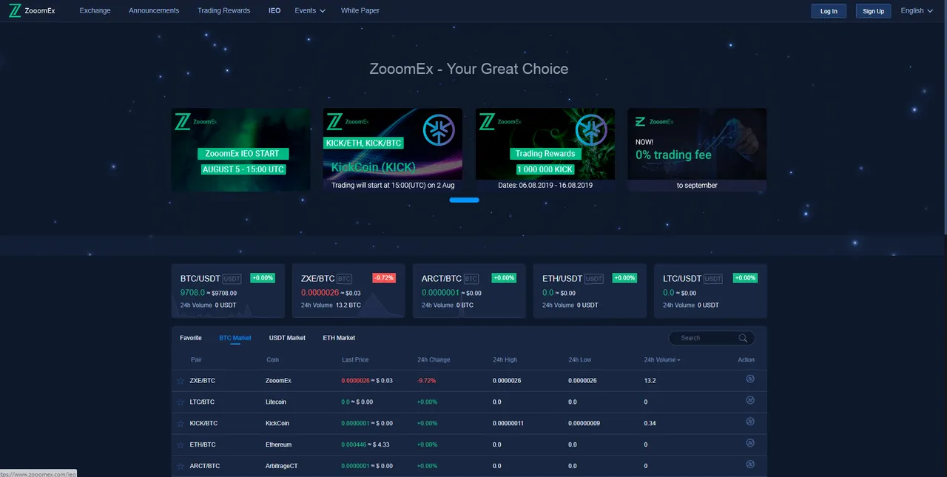Open trade action icon for KICK/BTC row

750,422
